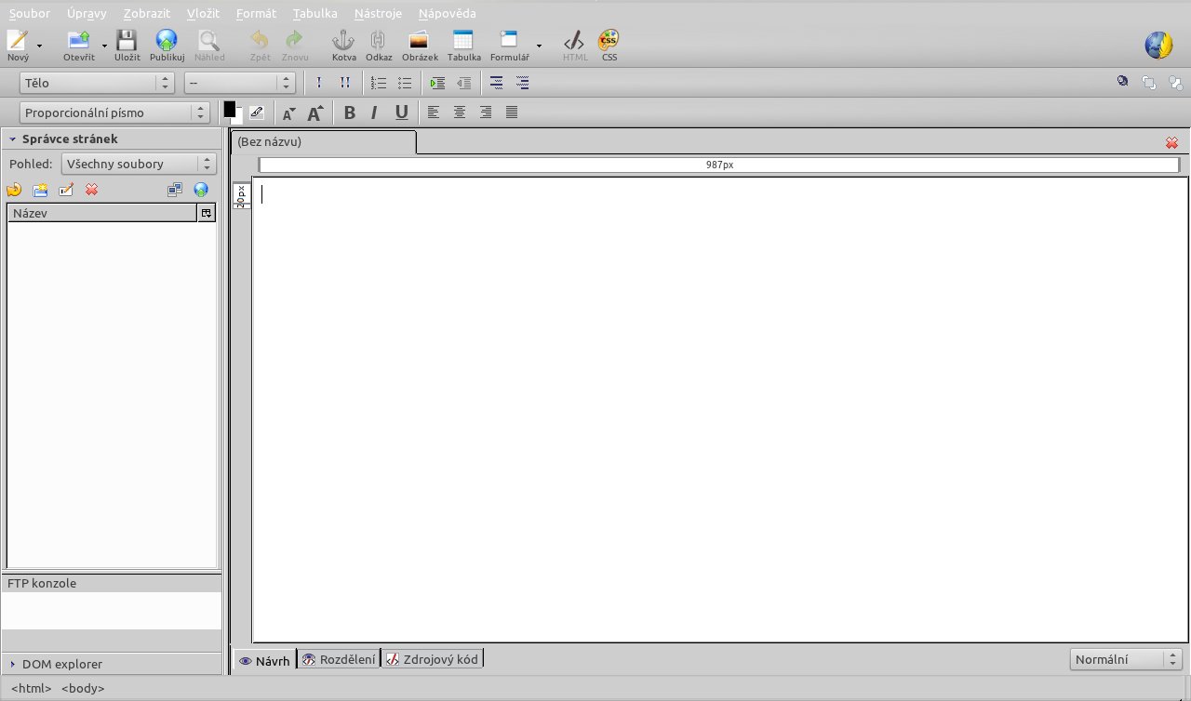Switch to the Zdrojový kód tab

[433, 659]
